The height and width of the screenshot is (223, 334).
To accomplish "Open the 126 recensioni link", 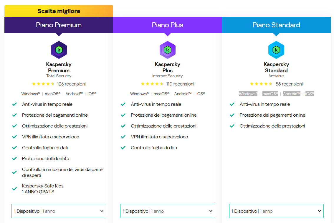I will pos(71,84).
